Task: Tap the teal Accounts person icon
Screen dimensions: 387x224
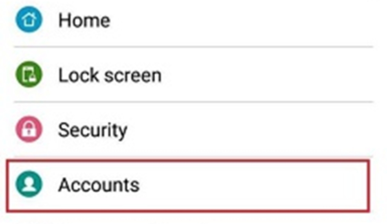Action: 29,184
